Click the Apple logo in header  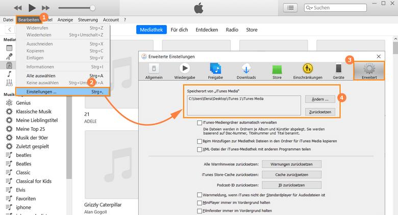click(199, 8)
